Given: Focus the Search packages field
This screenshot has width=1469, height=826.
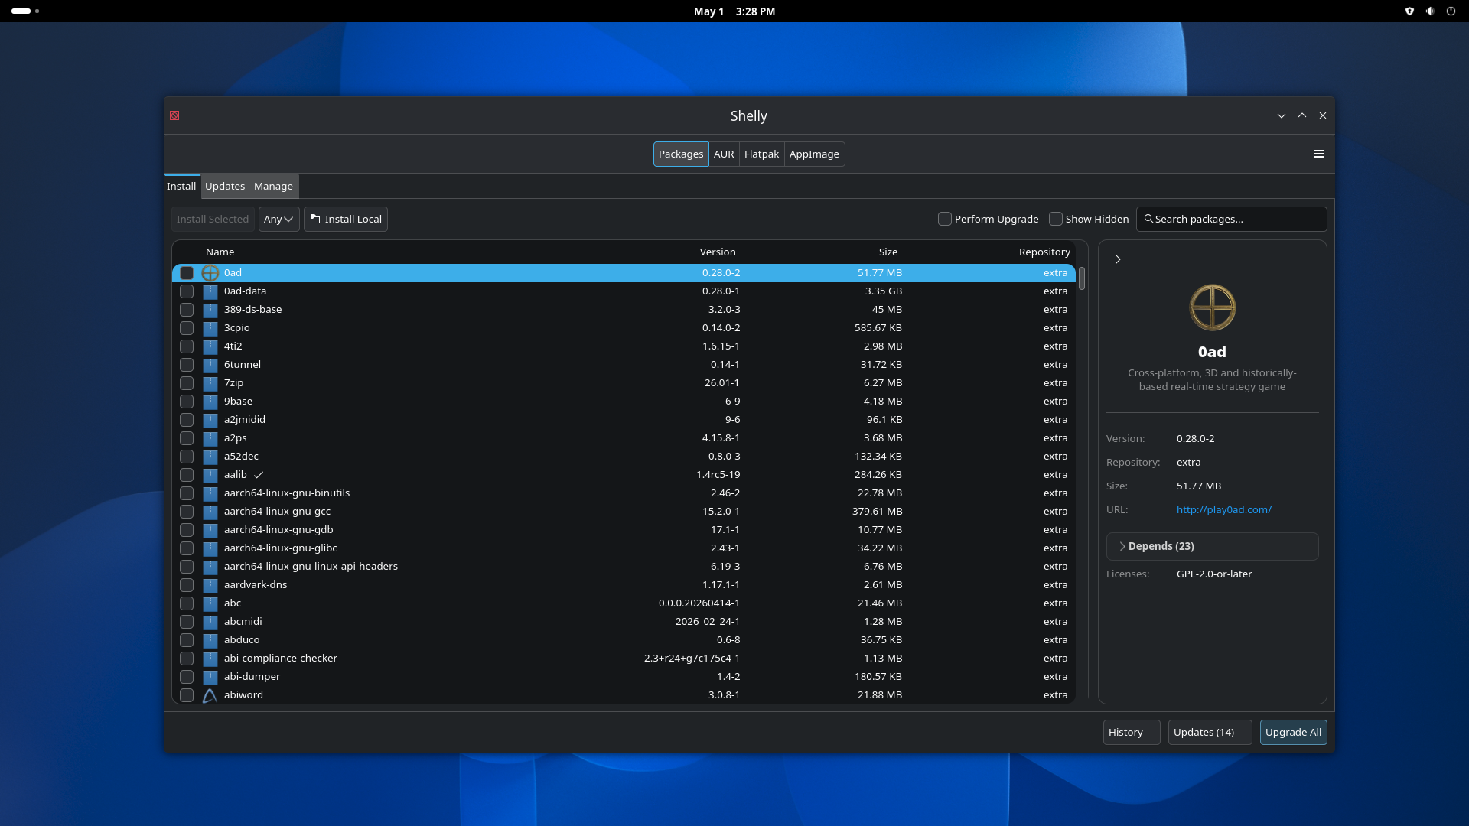Looking at the screenshot, I should (1231, 219).
